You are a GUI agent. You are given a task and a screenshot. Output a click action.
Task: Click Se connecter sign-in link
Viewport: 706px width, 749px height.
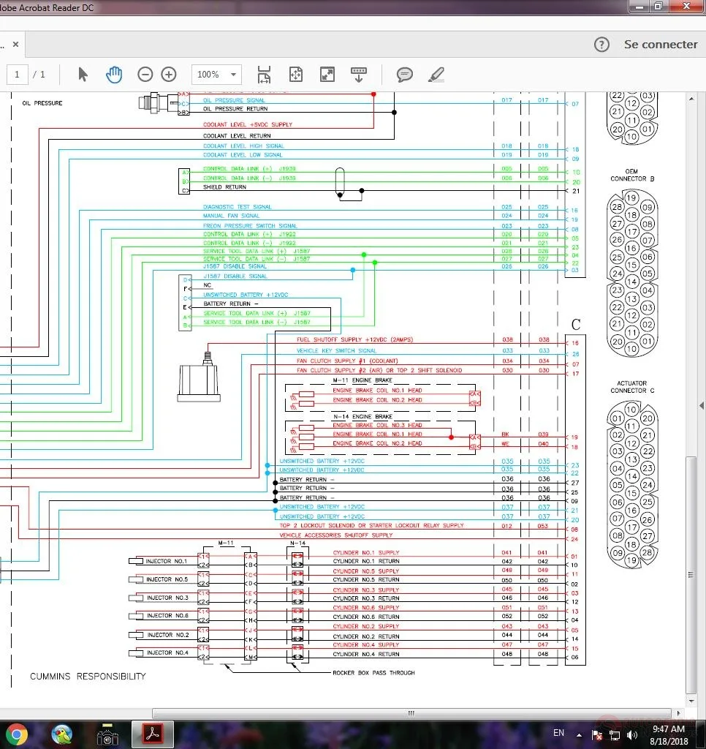(661, 45)
